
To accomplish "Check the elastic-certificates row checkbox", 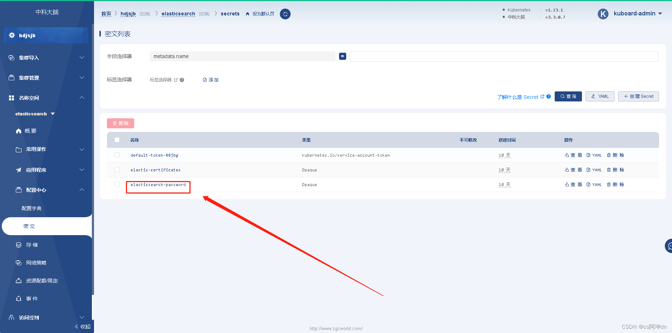I will click(x=117, y=170).
